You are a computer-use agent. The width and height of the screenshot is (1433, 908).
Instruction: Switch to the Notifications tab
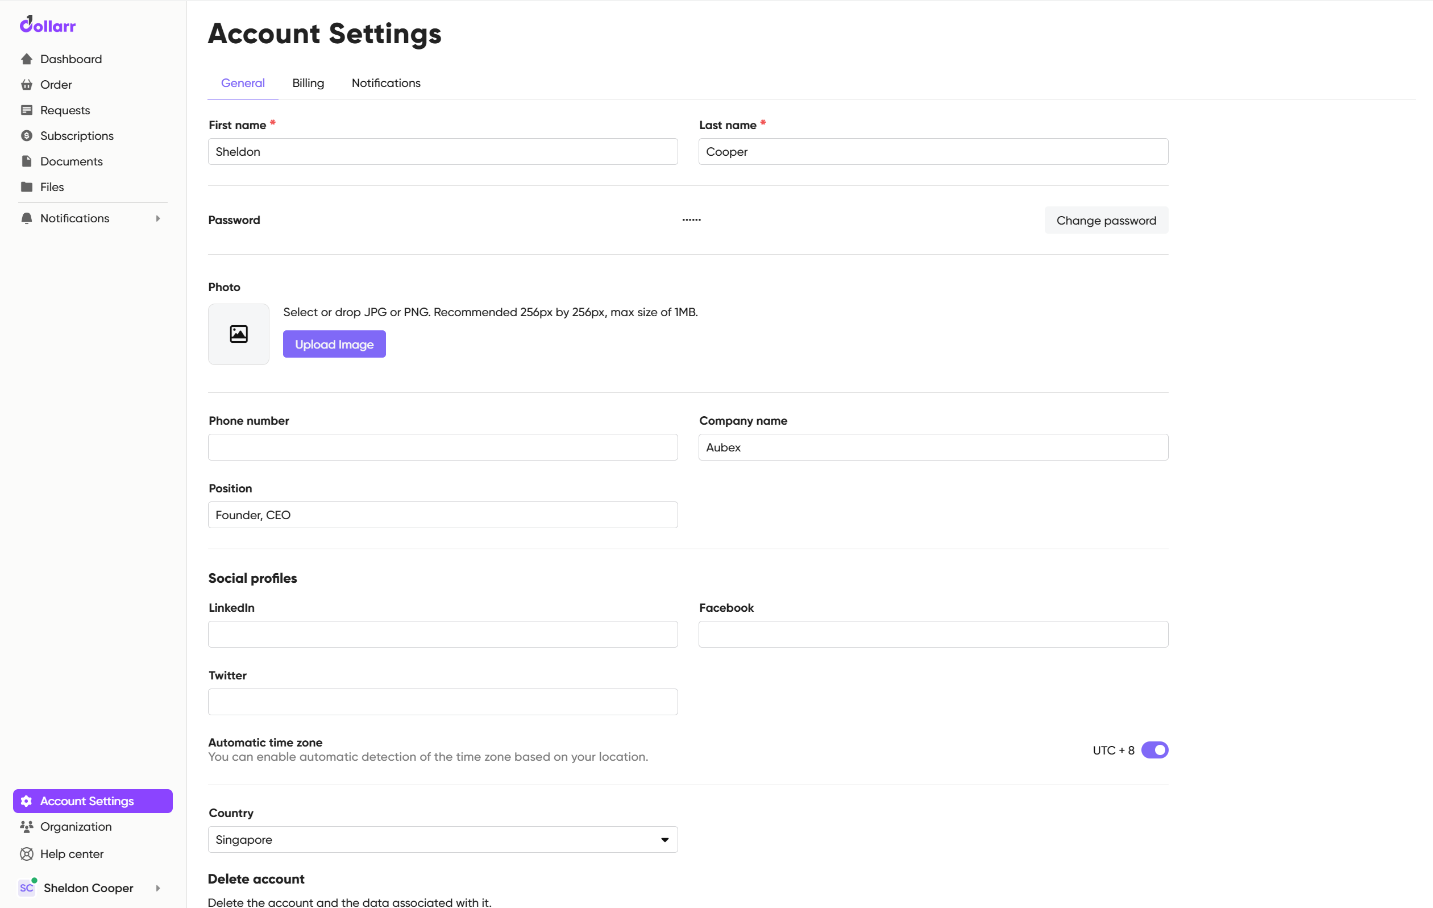[385, 84]
